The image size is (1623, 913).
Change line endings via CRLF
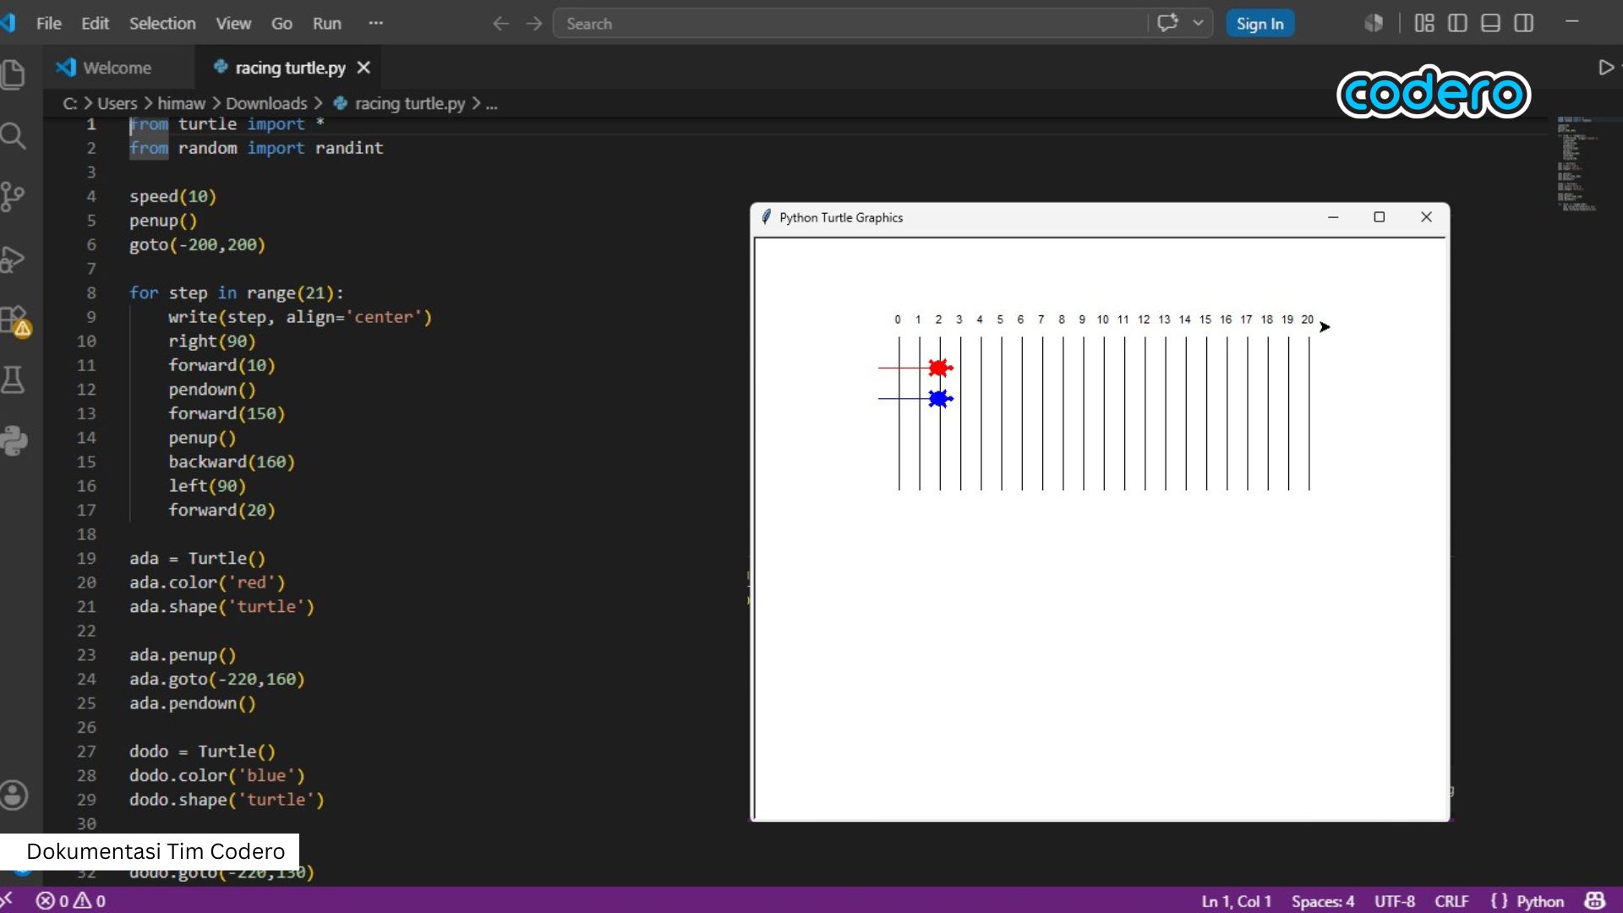1451,901
